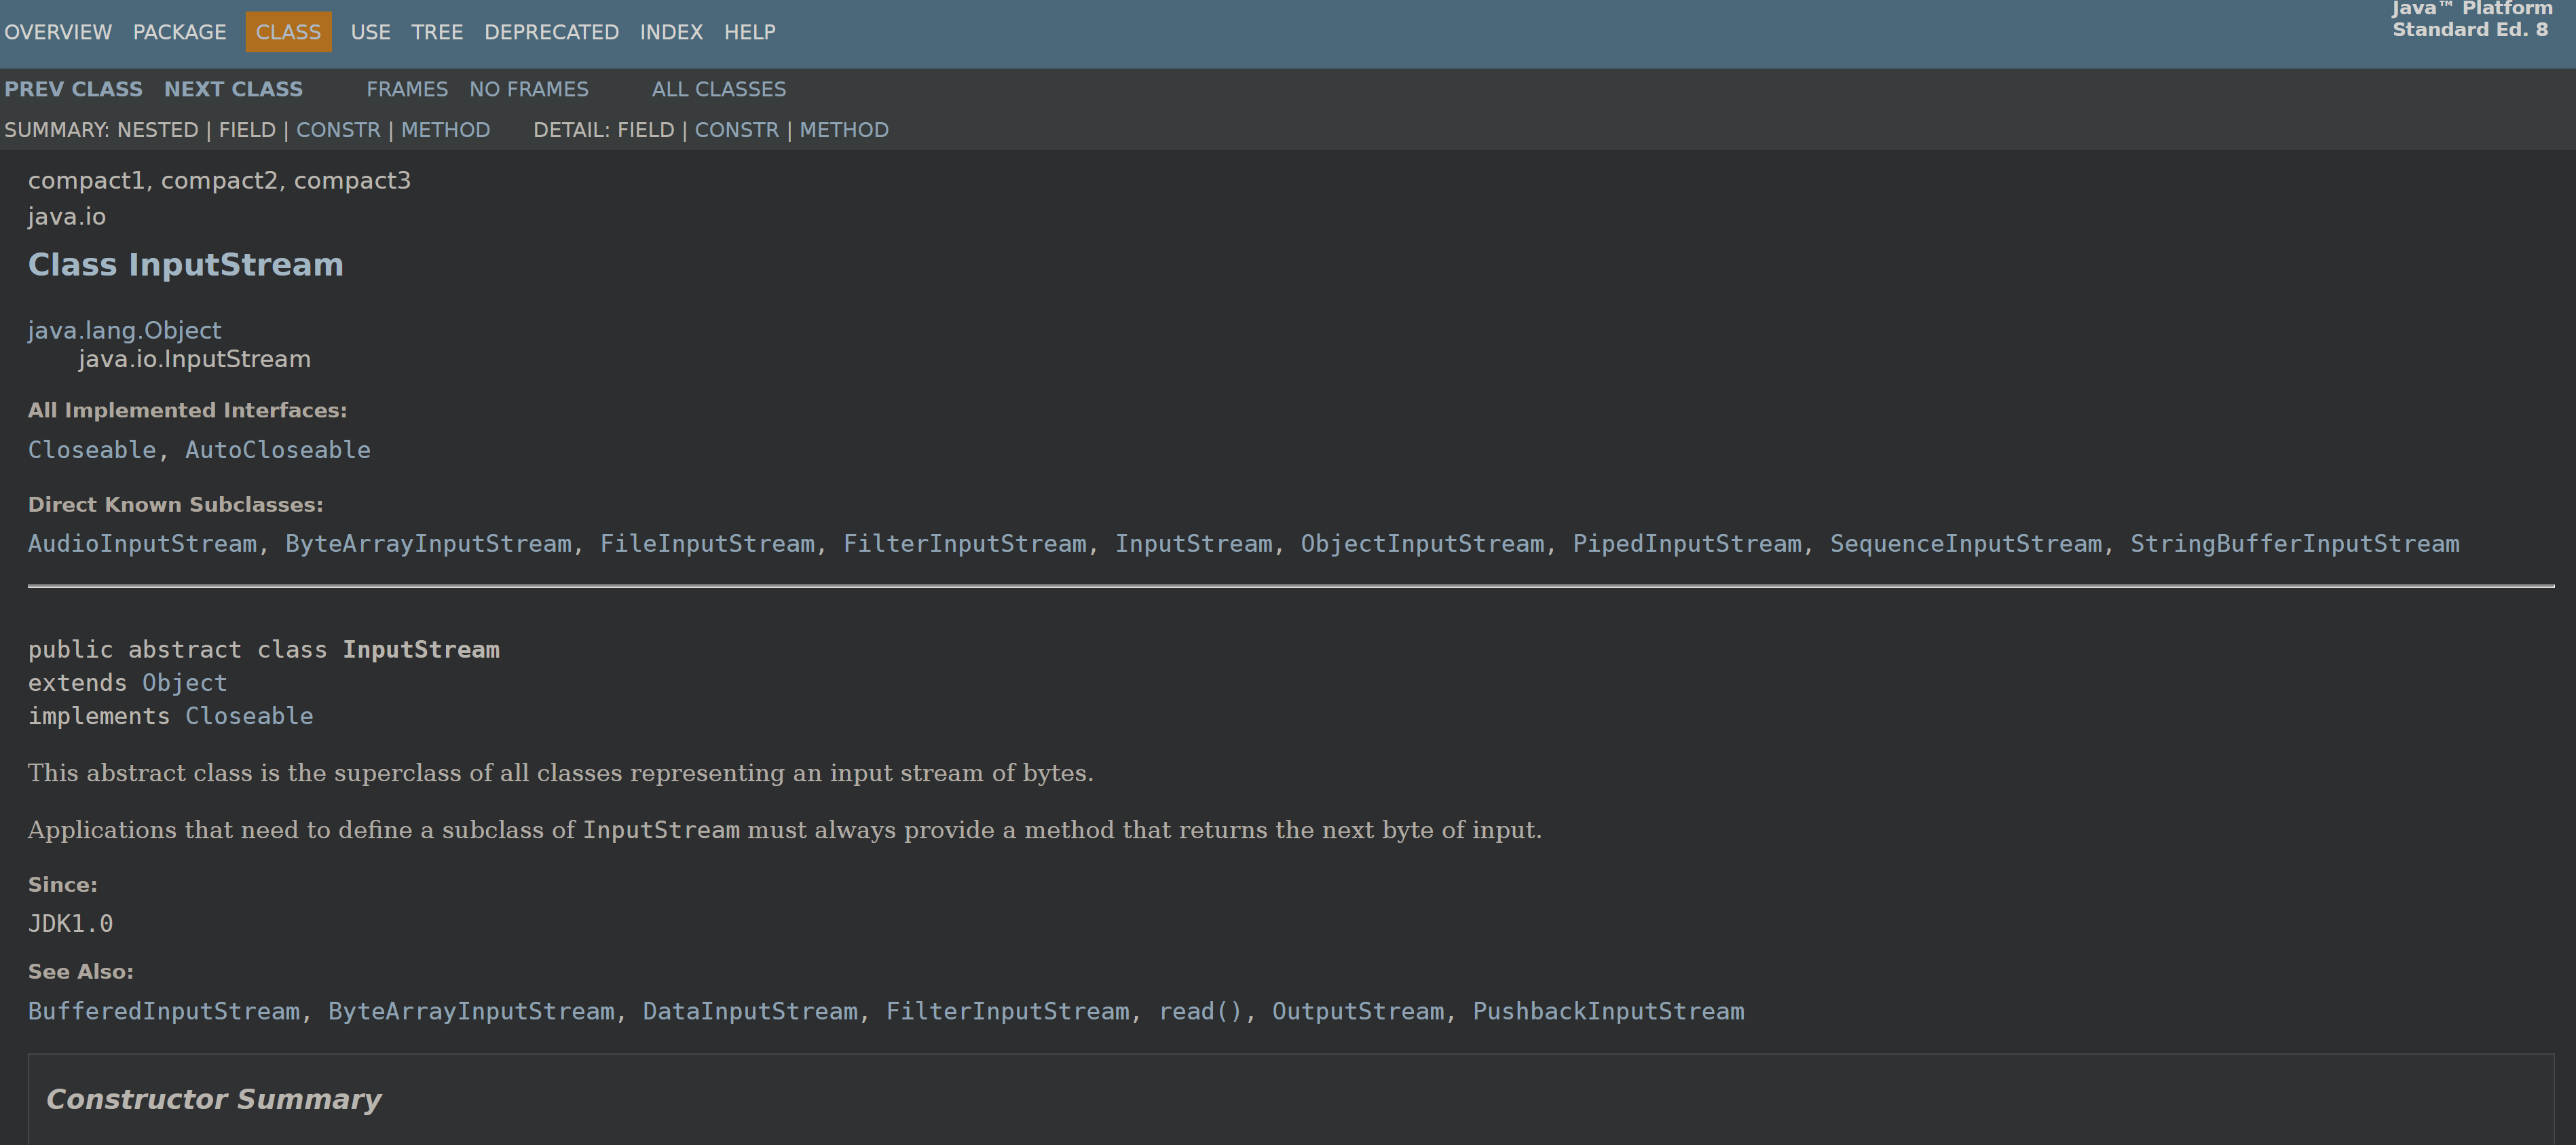This screenshot has width=2576, height=1145.
Task: Jump to CONSTR summary section
Action: coord(338,130)
